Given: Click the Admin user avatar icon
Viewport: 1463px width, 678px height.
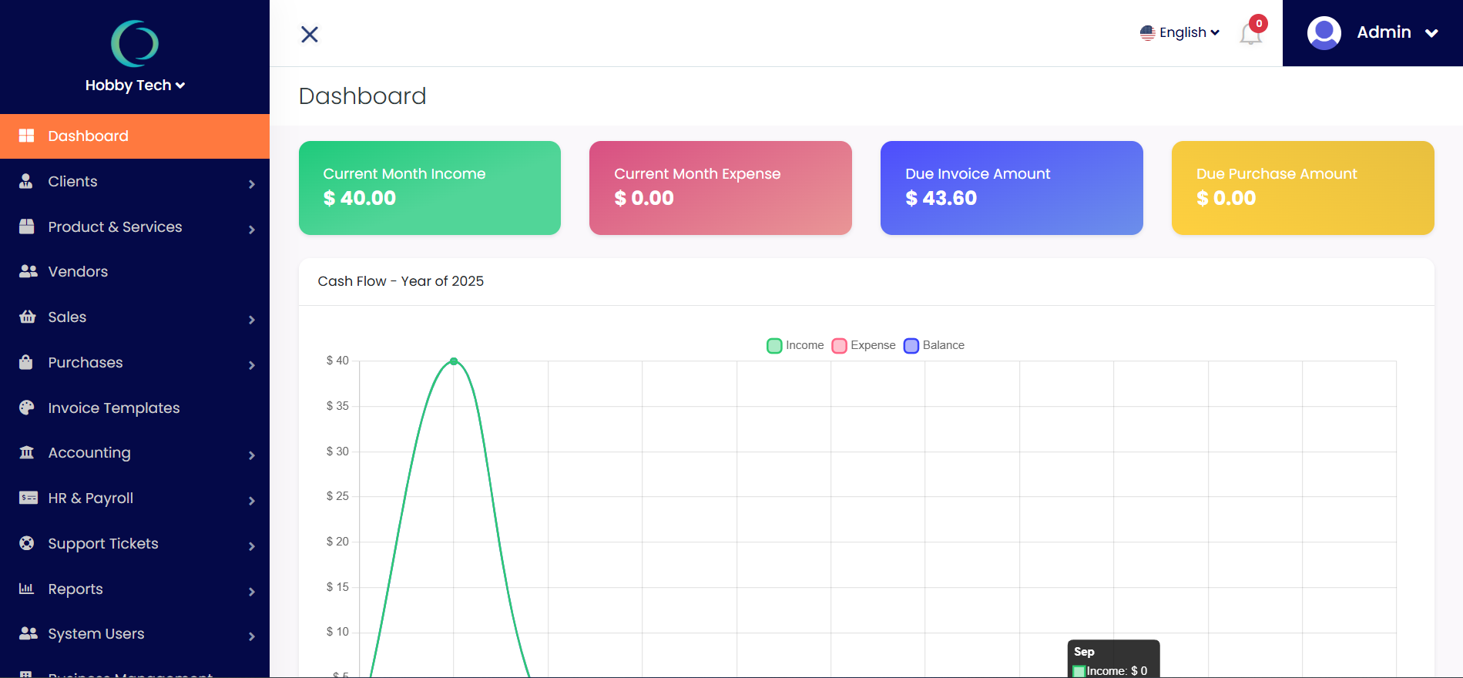Looking at the screenshot, I should 1324,32.
